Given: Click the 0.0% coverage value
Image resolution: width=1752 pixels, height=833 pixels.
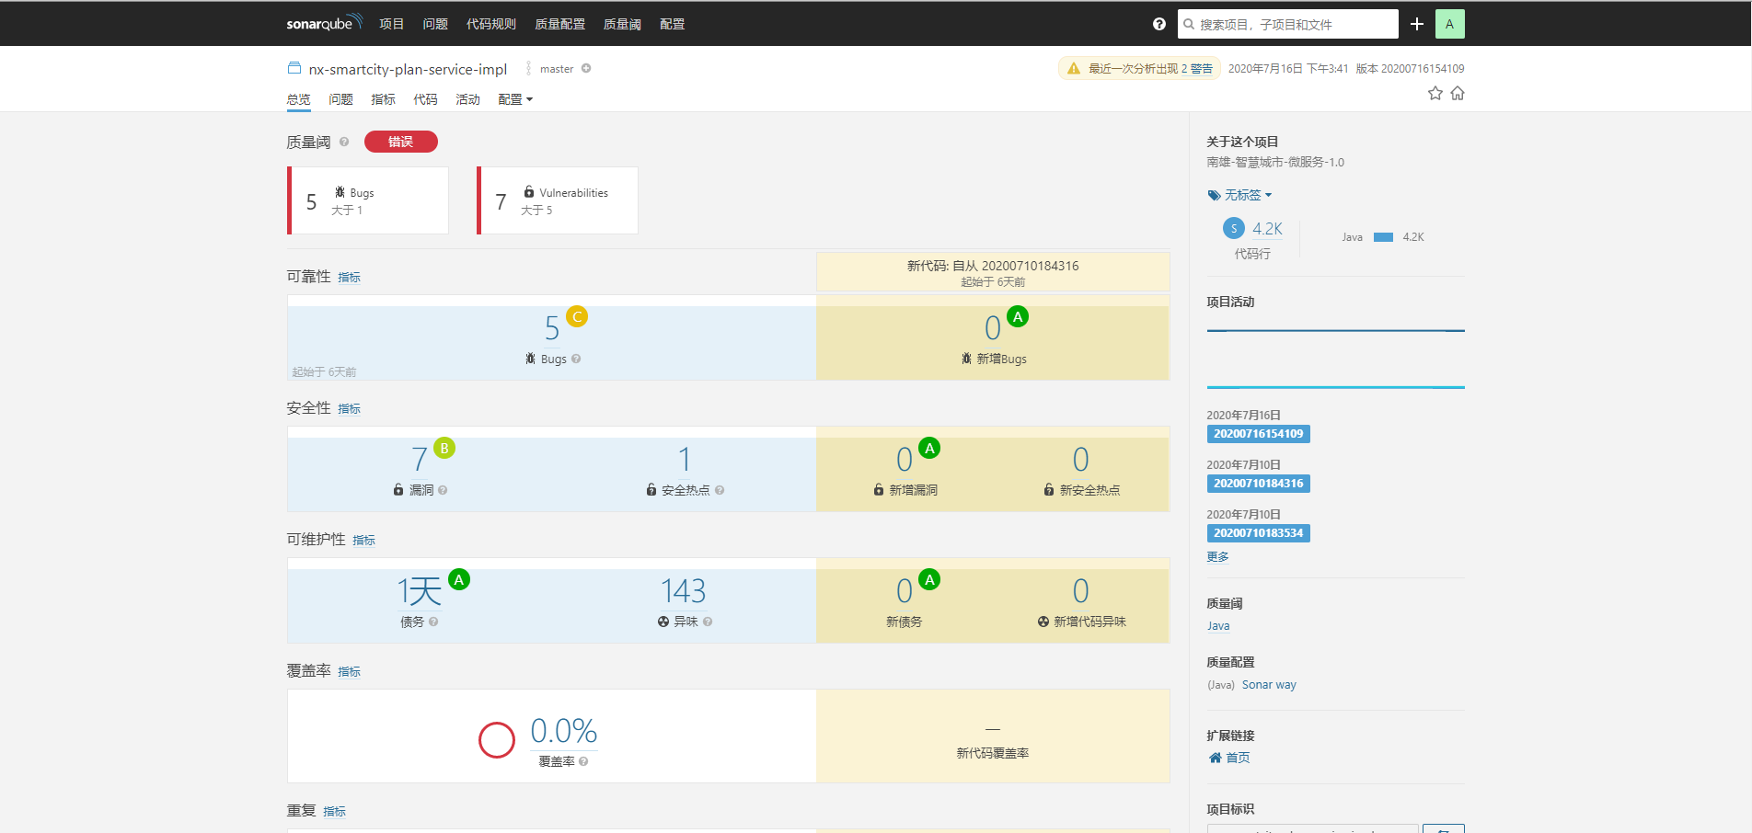Looking at the screenshot, I should (564, 731).
